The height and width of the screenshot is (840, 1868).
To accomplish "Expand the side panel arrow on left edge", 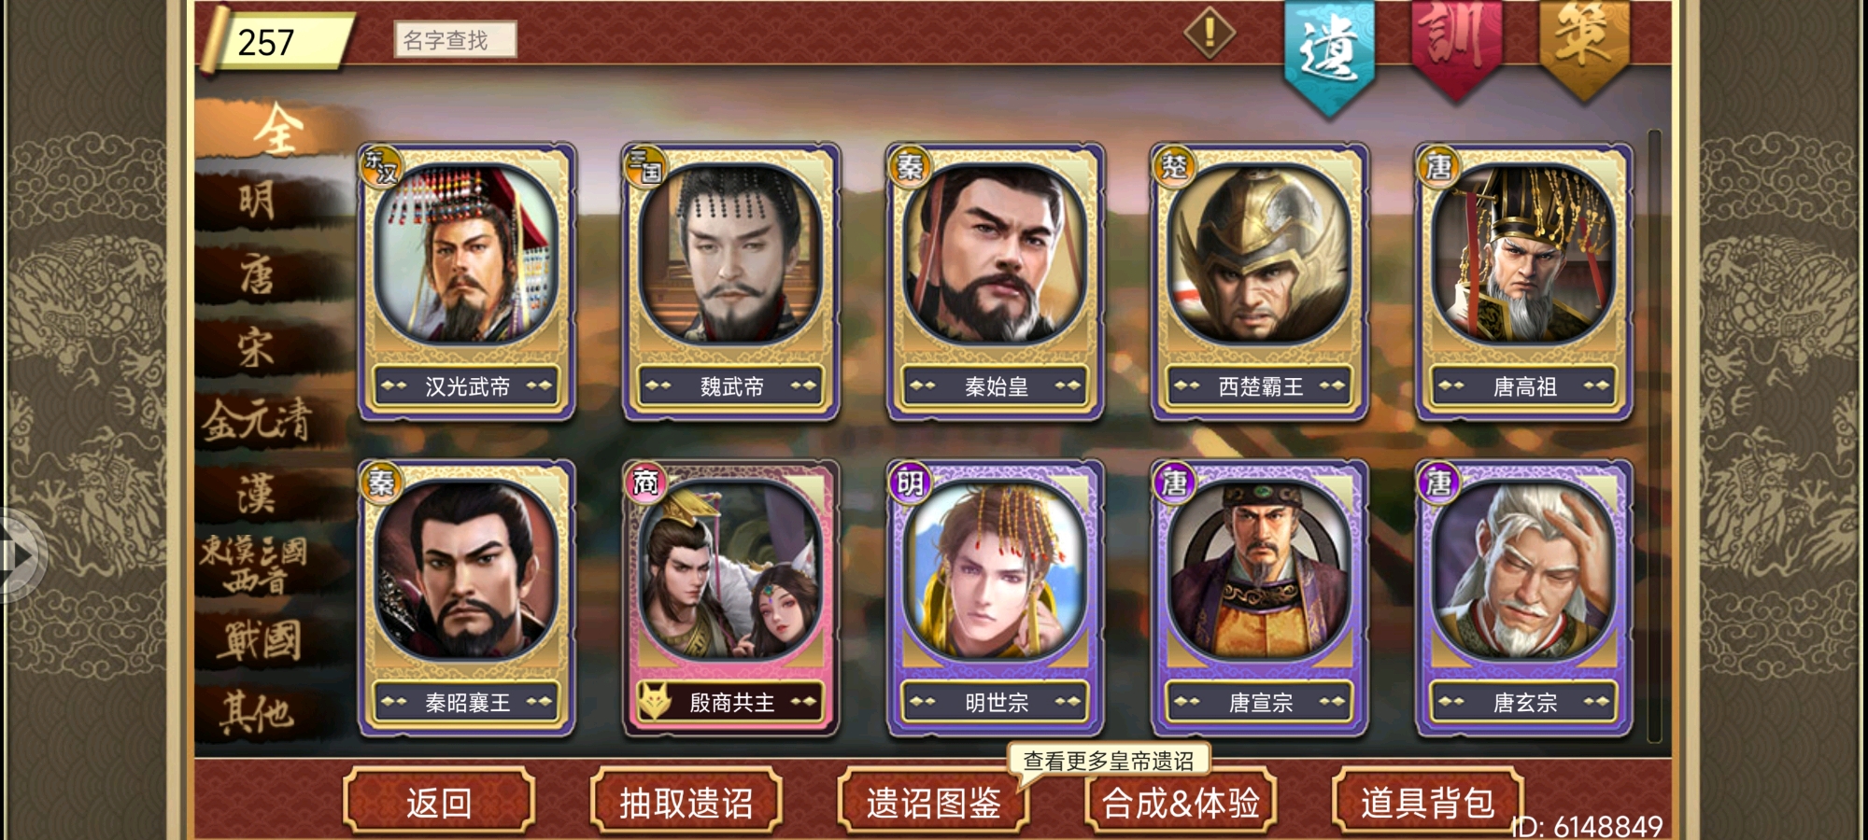I will (19, 555).
